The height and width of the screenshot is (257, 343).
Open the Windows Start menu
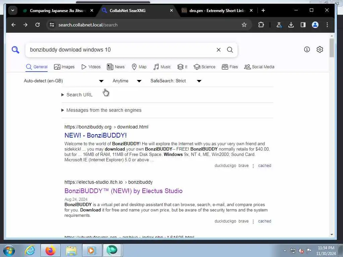9,250
